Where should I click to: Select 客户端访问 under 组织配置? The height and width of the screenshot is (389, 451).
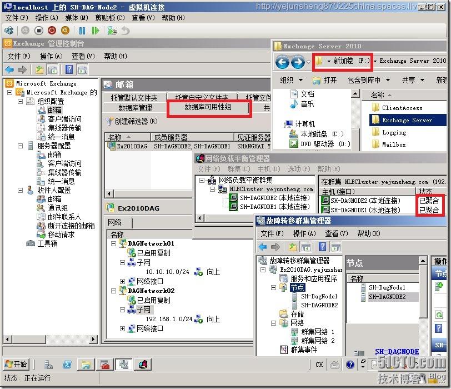(x=64, y=119)
